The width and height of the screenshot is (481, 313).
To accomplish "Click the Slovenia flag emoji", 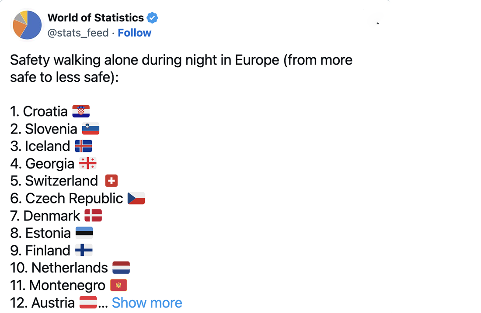I will (x=91, y=129).
